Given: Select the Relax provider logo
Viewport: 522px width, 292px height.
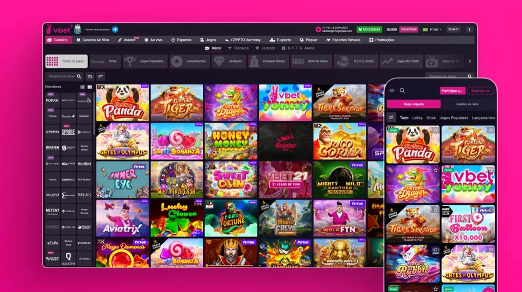Looking at the screenshot, I should (x=84, y=195).
